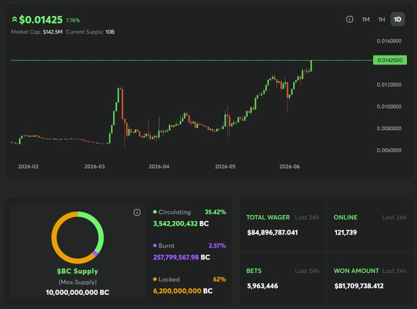Click the 0.0120000 axis label
417x309 pixels.
[x=389, y=84]
